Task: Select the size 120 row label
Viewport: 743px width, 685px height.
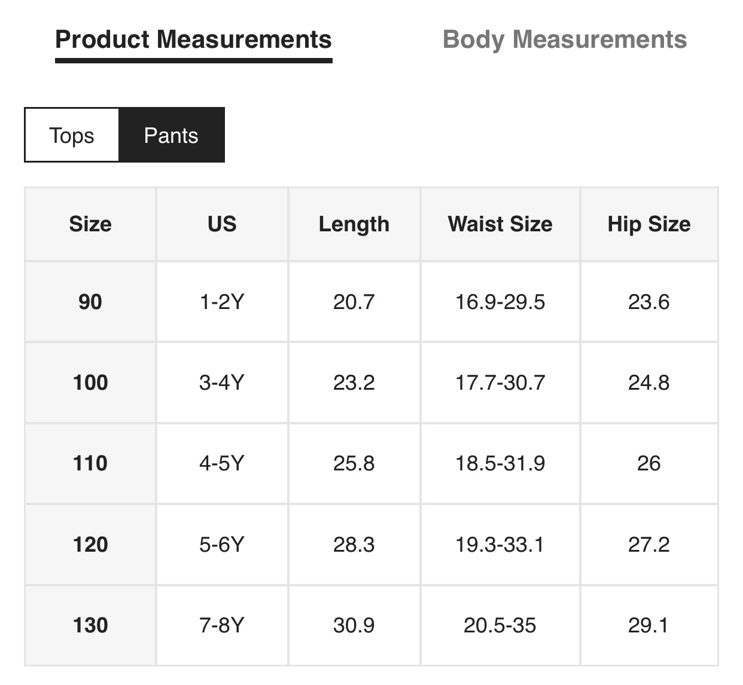Action: pos(90,545)
